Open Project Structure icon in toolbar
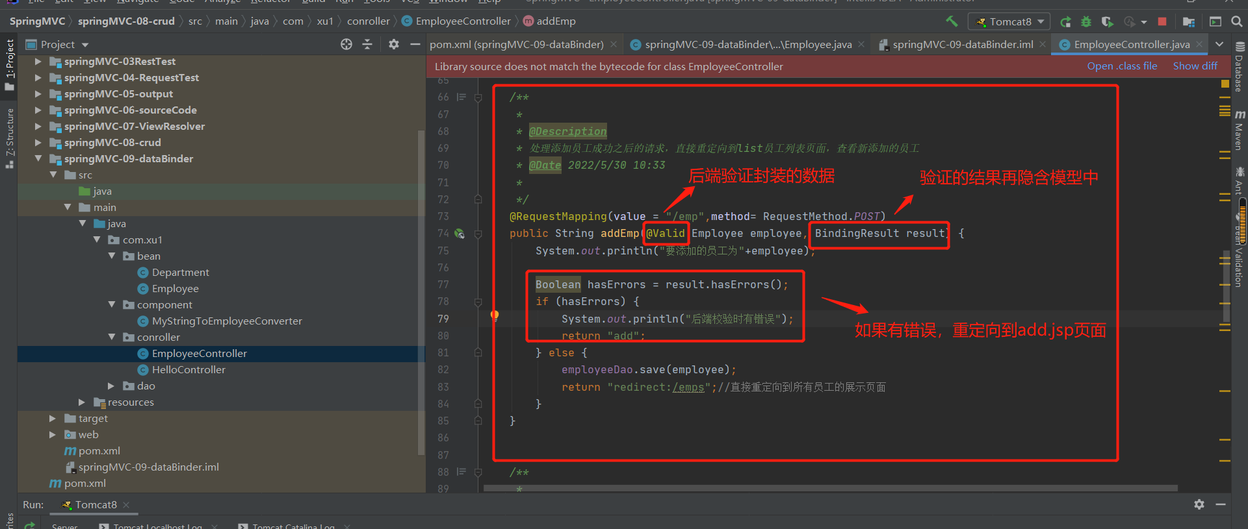1248x529 pixels. [1189, 21]
